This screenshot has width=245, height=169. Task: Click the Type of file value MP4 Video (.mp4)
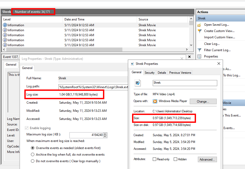[164, 94]
